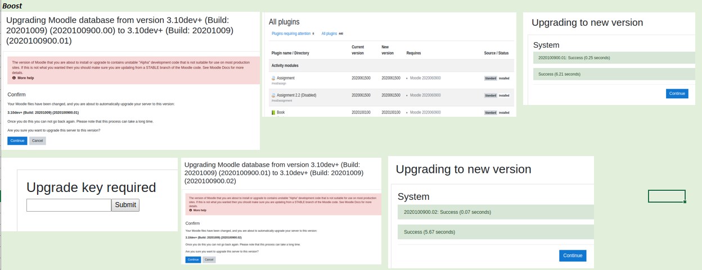
Task: Click Continue in the 2020100900.01 confirm panel
Action: (17, 141)
